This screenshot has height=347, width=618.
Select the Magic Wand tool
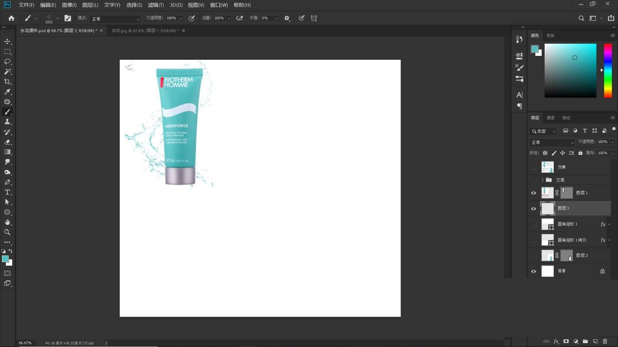pyautogui.click(x=7, y=72)
